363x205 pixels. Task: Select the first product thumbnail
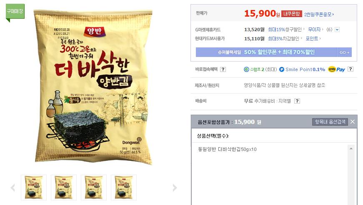pyautogui.click(x=34, y=188)
